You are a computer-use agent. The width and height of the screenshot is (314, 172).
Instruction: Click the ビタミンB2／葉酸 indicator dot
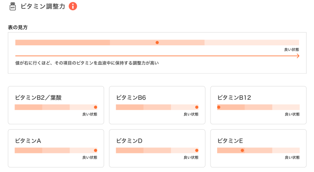tap(96, 107)
